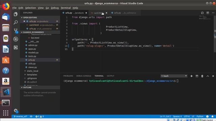Open the Files manager in the dock
This screenshot has height=121, width=216.
(6, 28)
